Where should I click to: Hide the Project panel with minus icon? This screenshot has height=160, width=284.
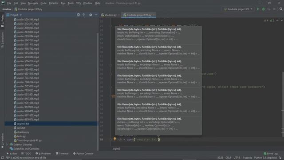(x=96, y=15)
